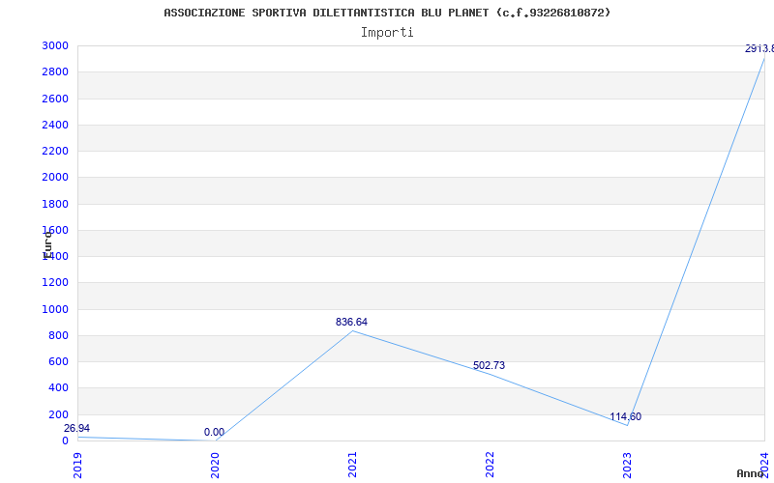Click the Euro y-axis title

tap(47, 244)
